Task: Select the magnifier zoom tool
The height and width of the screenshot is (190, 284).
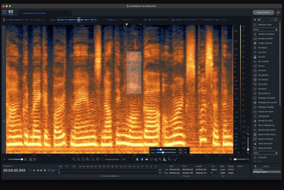Action: (x=93, y=159)
